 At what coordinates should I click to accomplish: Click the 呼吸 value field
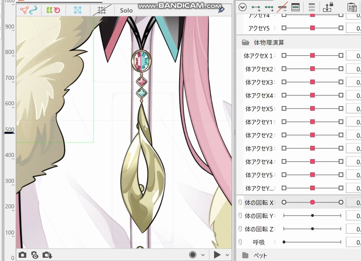(354, 243)
